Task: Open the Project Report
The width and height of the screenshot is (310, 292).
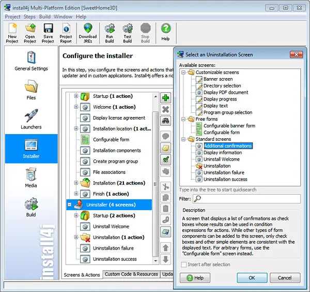Action: (66, 33)
